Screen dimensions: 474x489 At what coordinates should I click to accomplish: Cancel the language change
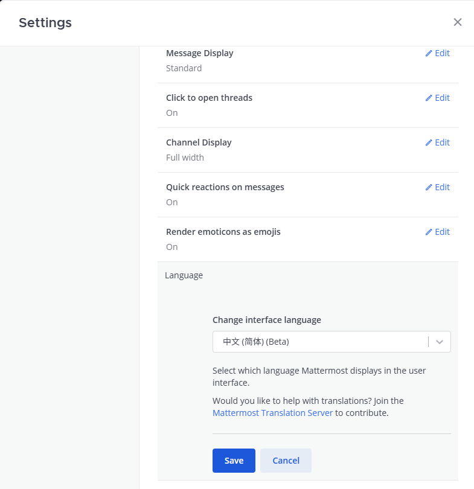tap(286, 461)
